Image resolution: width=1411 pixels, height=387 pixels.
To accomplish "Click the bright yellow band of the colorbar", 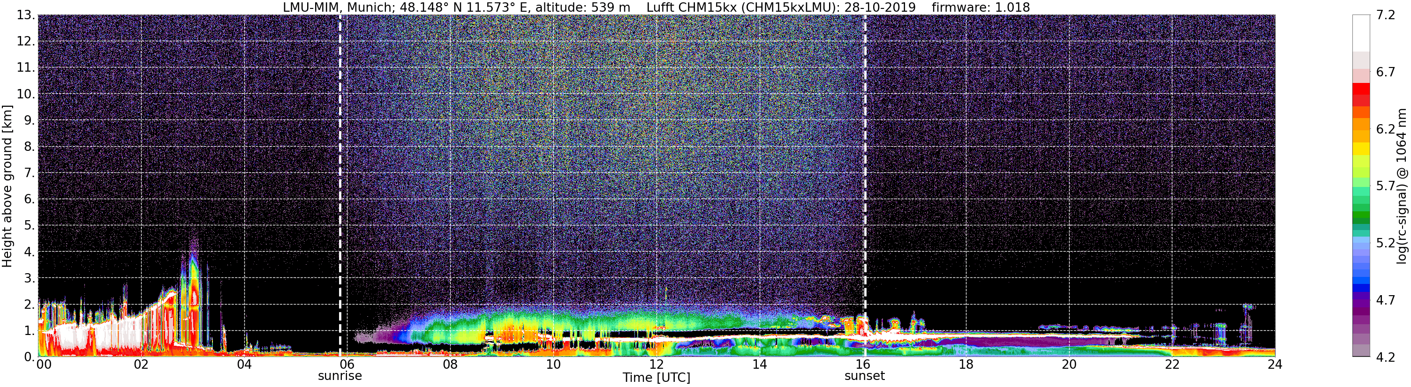I will (1361, 149).
